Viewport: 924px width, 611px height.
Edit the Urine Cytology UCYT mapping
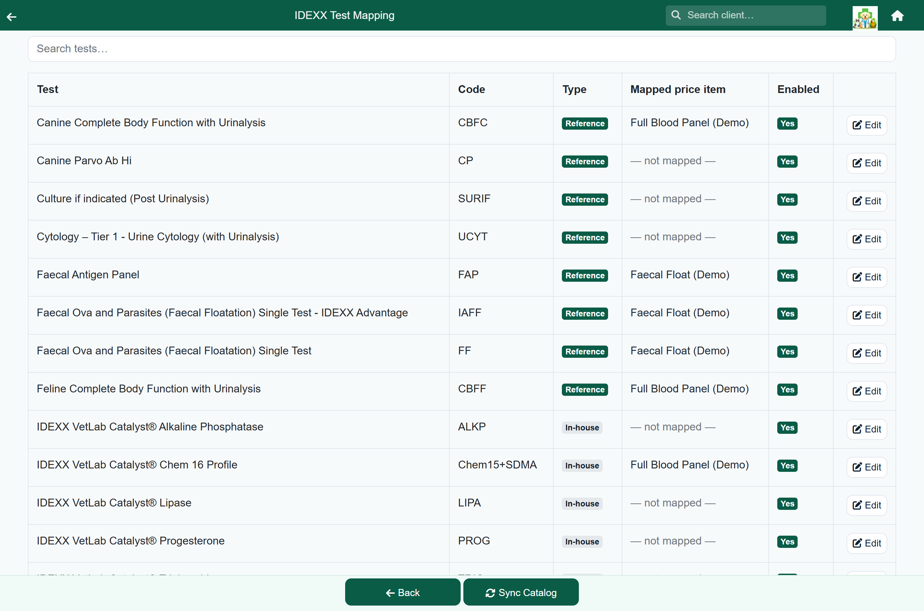tap(867, 239)
